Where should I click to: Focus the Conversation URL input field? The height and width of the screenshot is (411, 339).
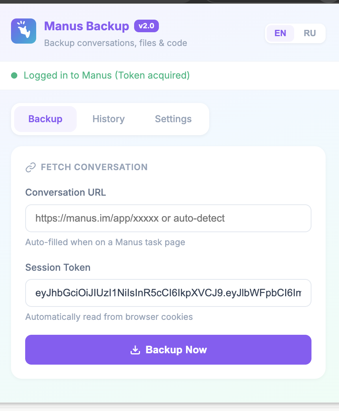tap(168, 218)
